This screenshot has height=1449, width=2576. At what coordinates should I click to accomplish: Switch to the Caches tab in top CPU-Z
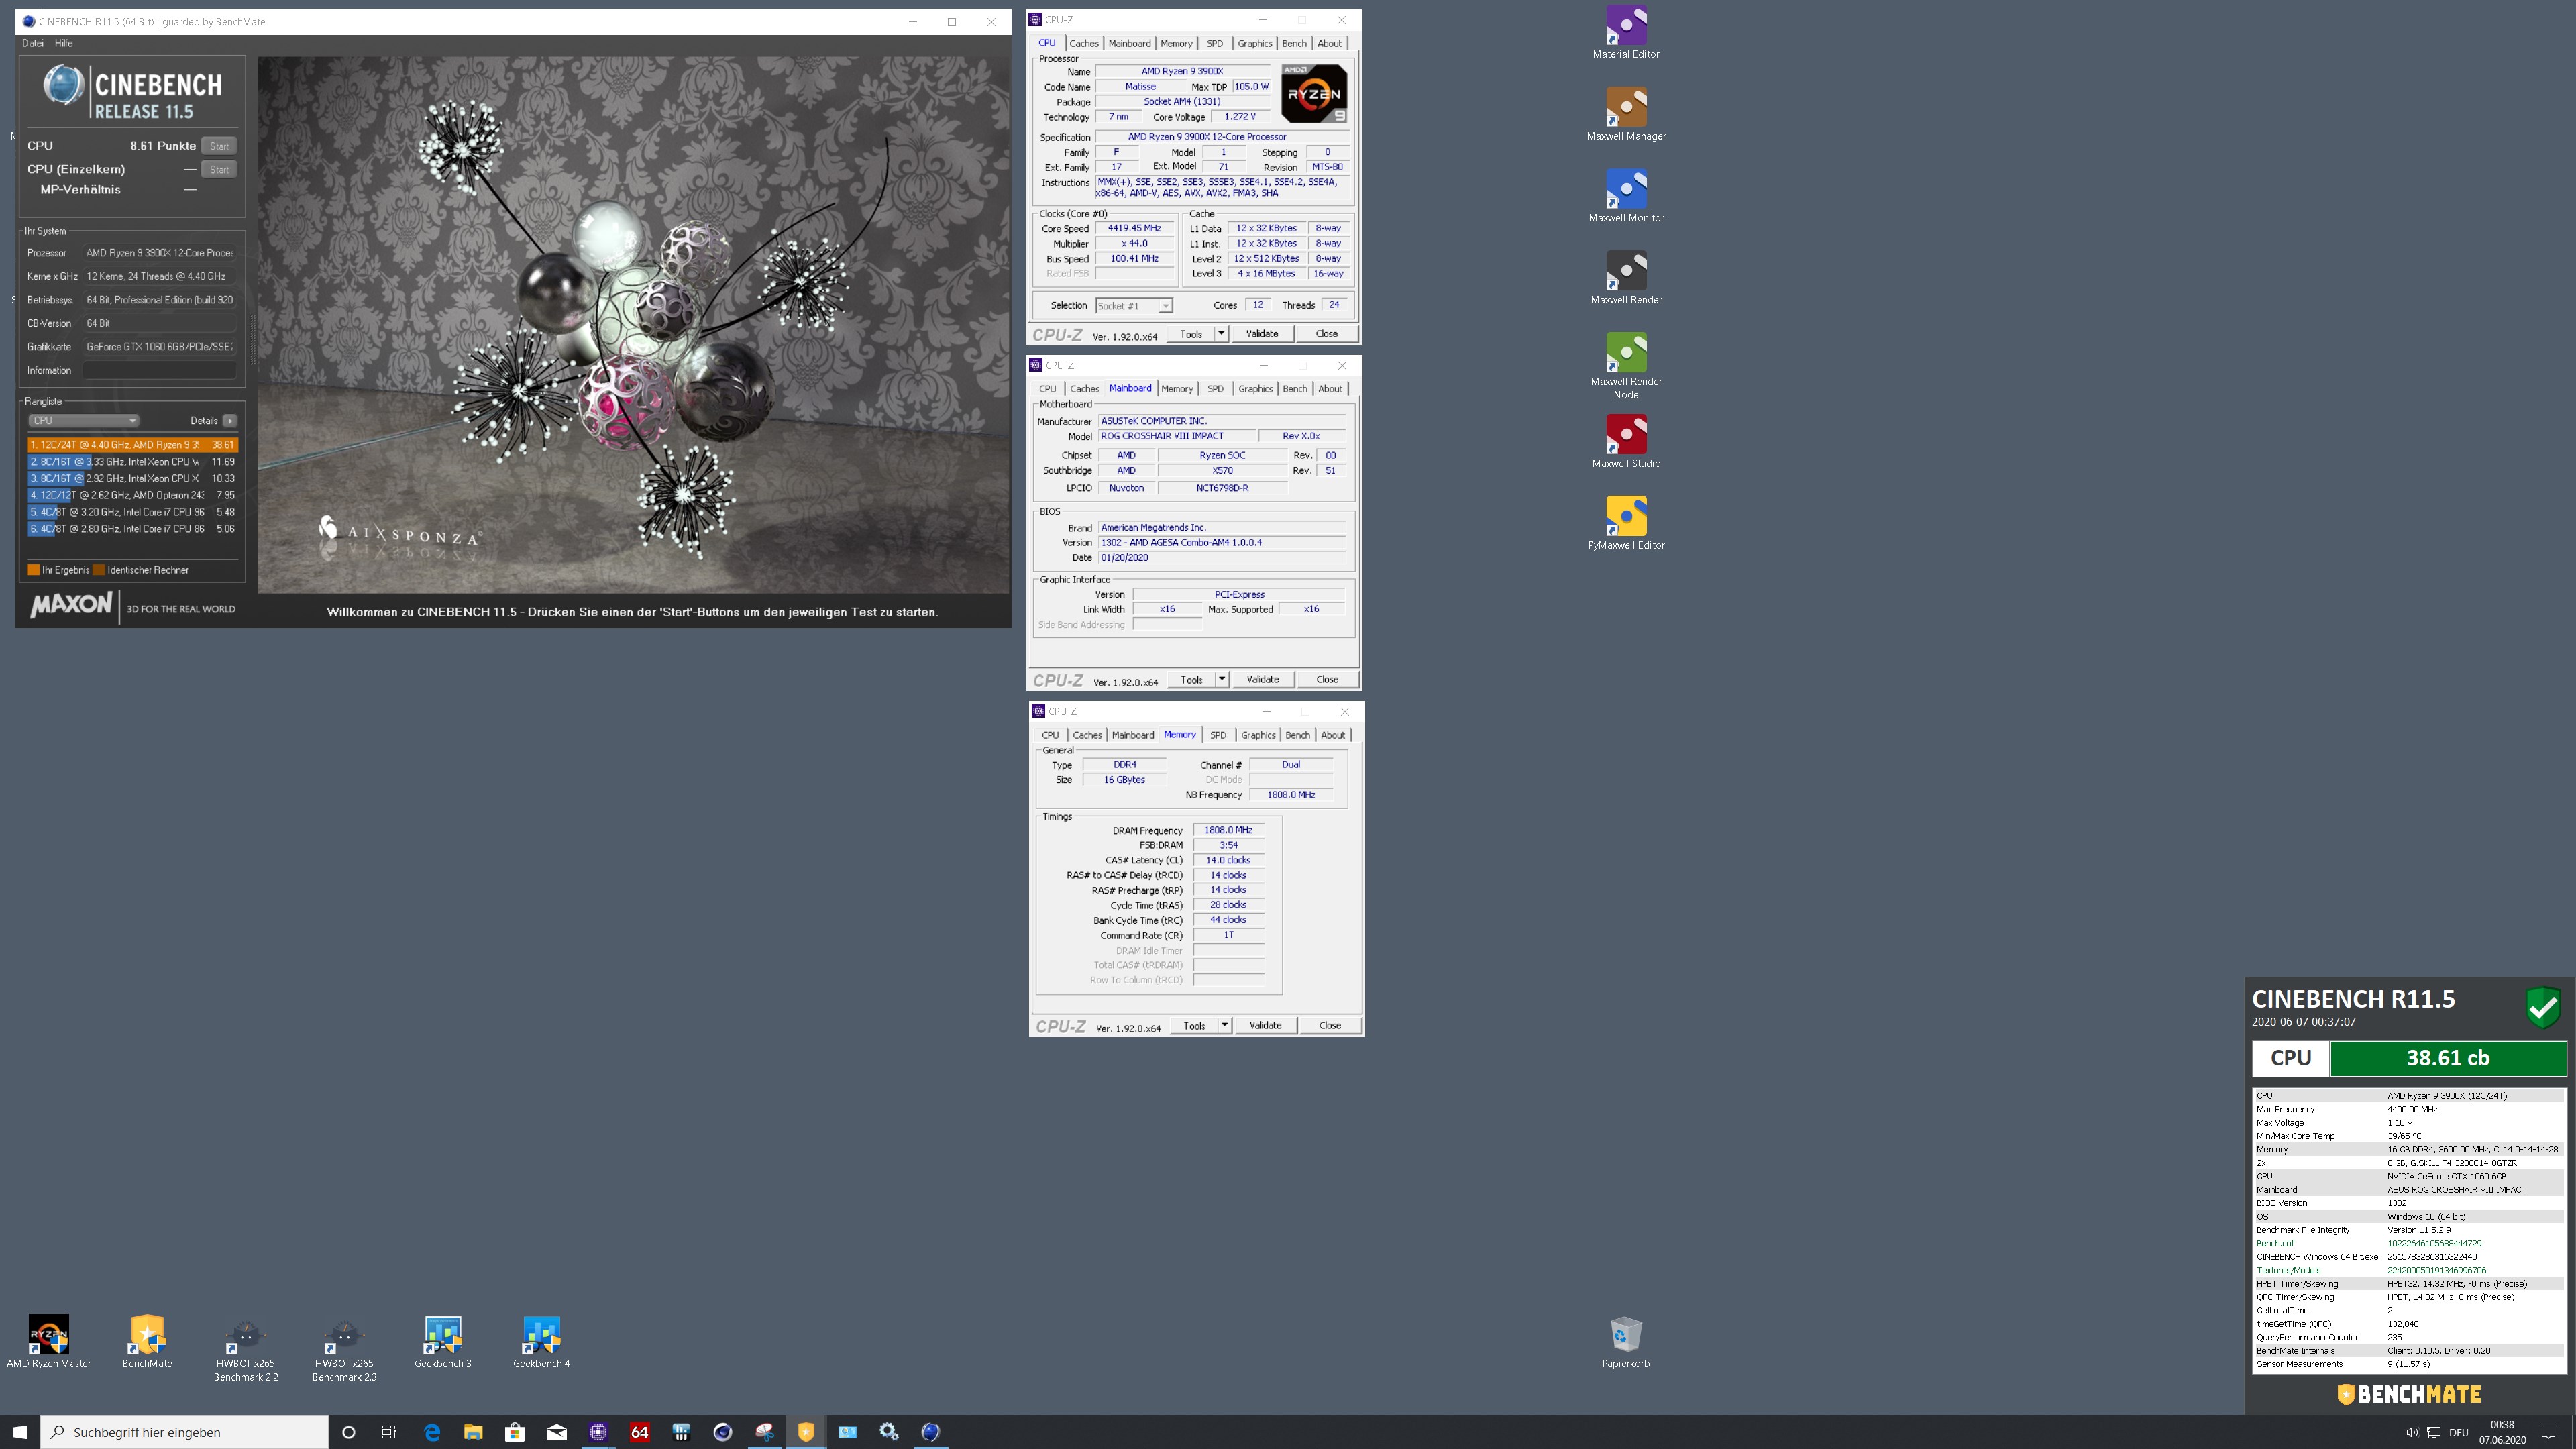pyautogui.click(x=1083, y=43)
